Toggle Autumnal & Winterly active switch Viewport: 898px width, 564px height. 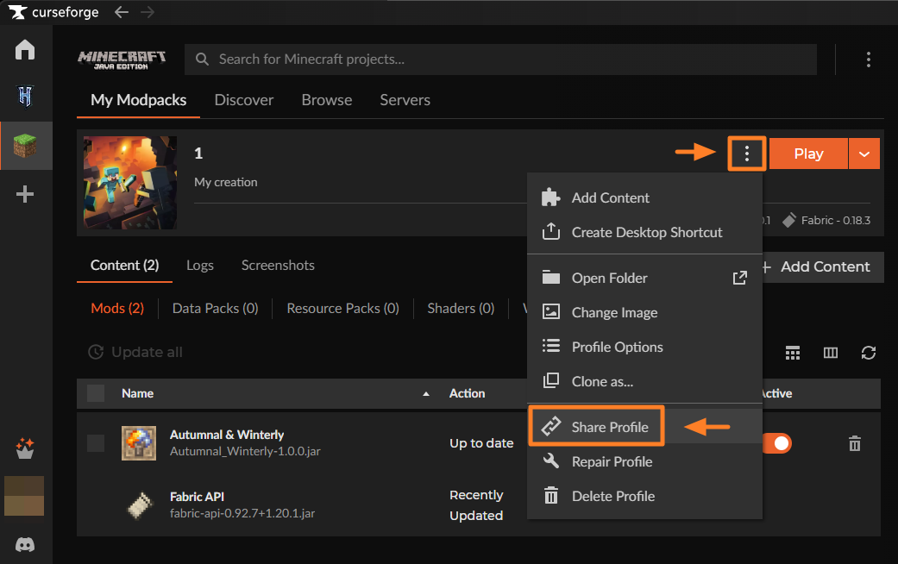[x=778, y=443]
